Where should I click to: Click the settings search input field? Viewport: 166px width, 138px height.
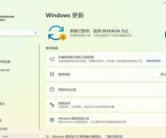(19, 33)
